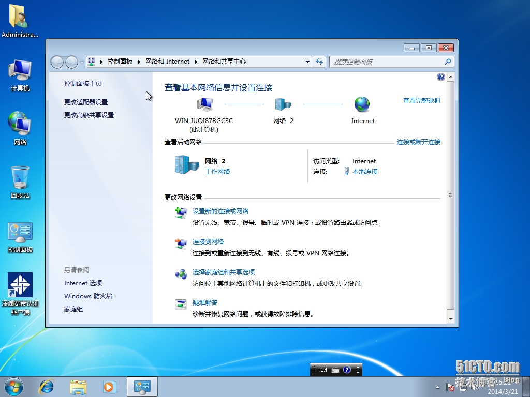Expand the arrow after 控制面板 breadcrumb
Image resolution: width=530 pixels, height=397 pixels.
[x=139, y=62]
